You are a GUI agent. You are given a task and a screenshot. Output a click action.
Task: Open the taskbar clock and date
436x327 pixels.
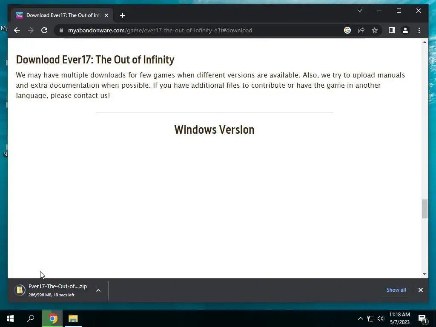pos(399,318)
